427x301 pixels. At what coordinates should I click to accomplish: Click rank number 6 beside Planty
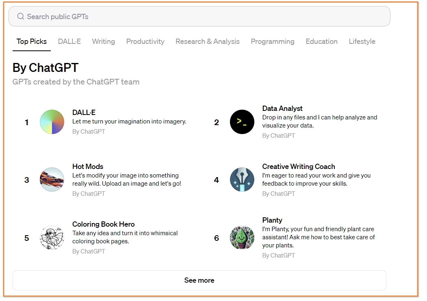pos(217,238)
